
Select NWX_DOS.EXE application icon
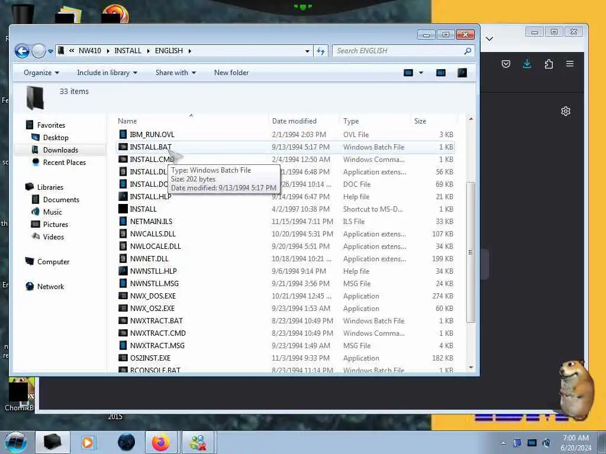(123, 296)
